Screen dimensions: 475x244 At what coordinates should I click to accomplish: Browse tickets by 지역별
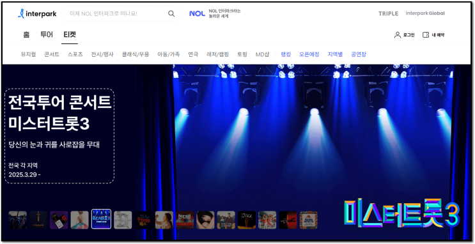point(335,54)
